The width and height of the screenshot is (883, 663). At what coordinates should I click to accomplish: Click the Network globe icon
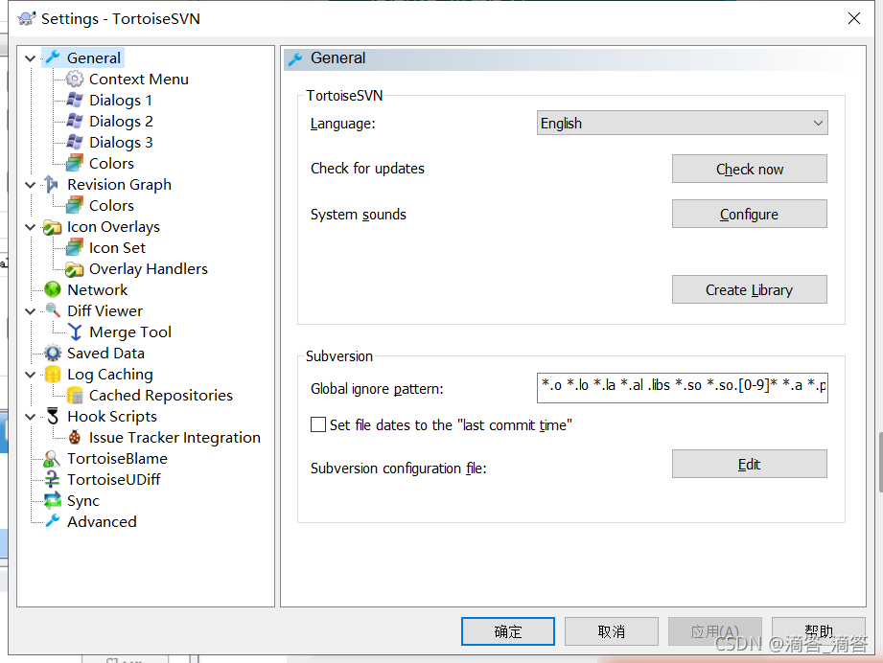click(53, 290)
